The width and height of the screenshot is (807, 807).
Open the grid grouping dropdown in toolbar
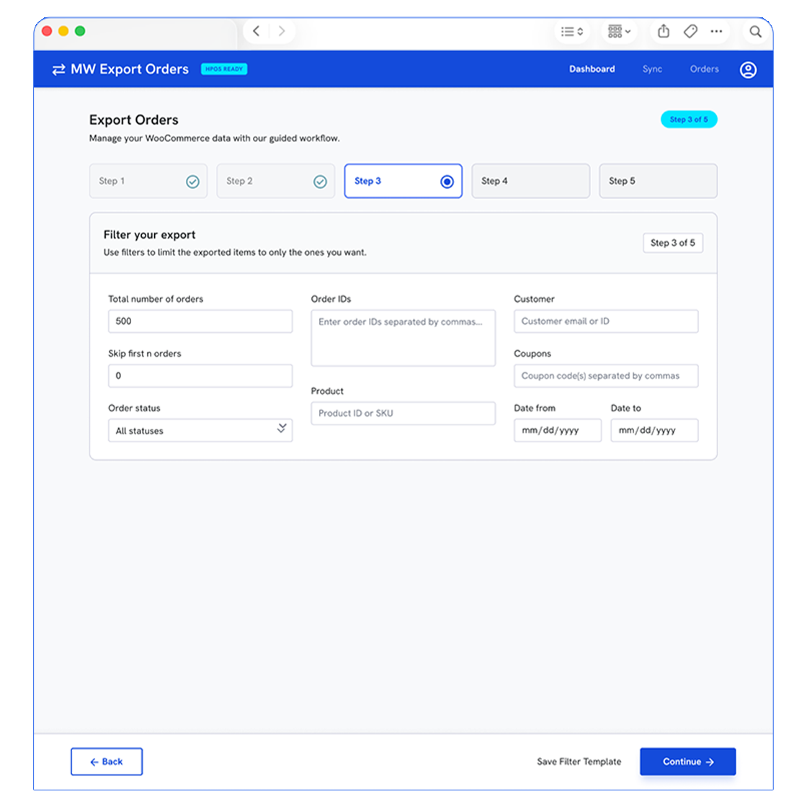point(619,32)
